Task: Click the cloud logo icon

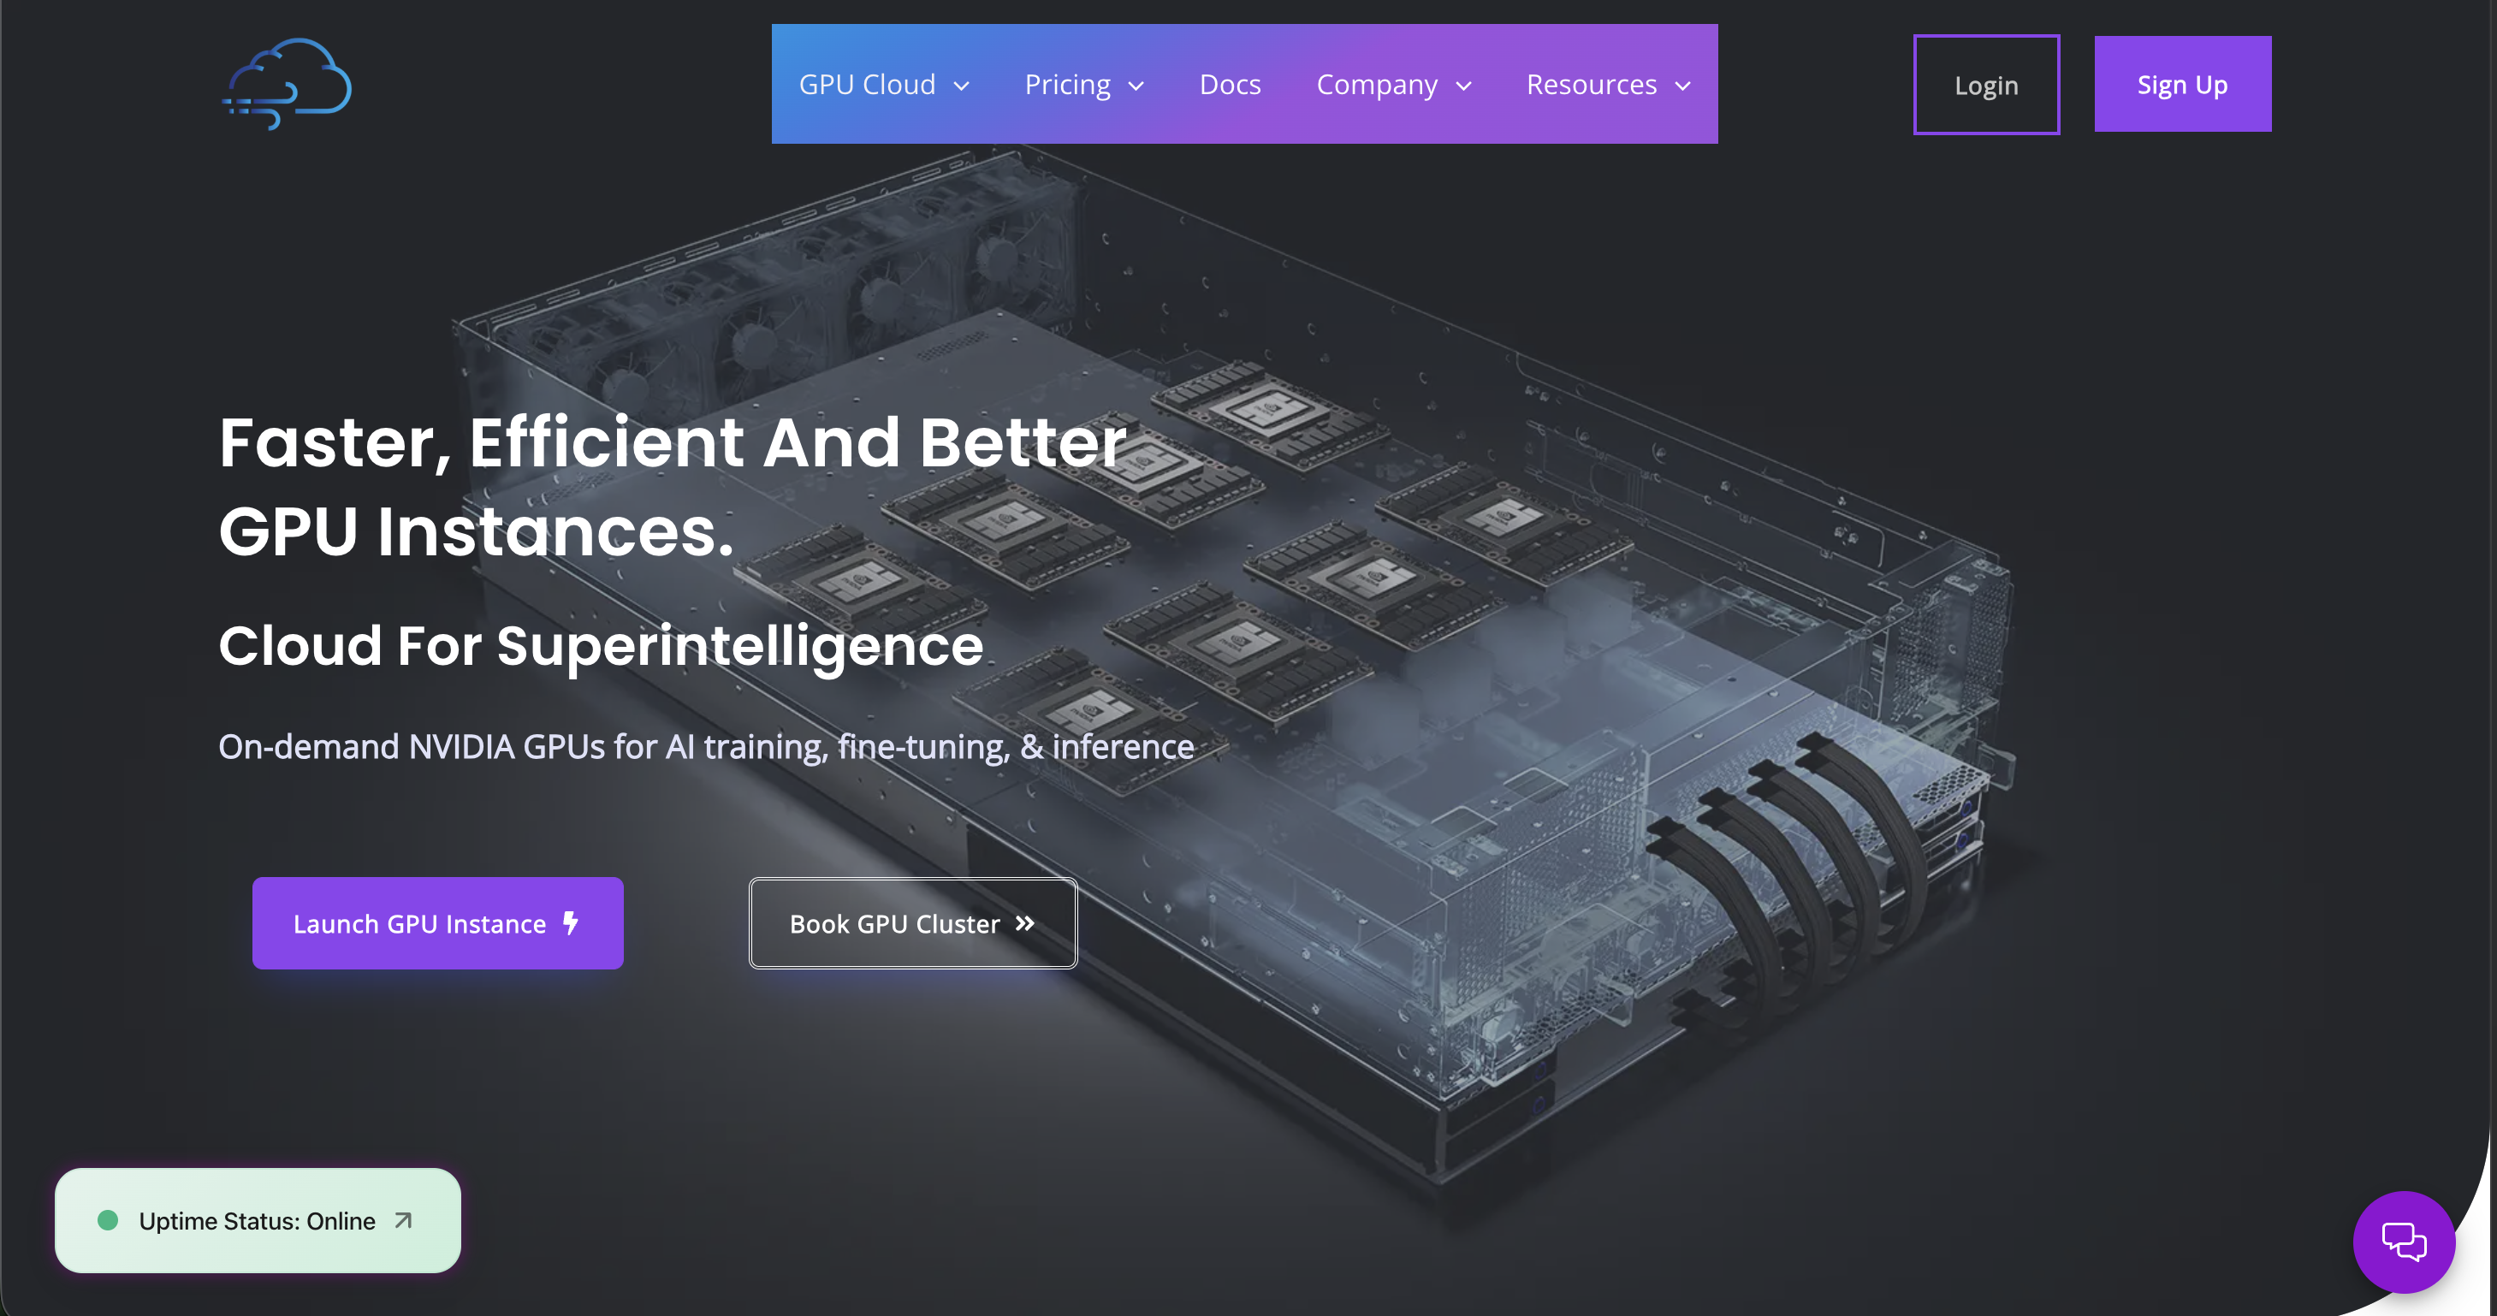Action: (287, 85)
